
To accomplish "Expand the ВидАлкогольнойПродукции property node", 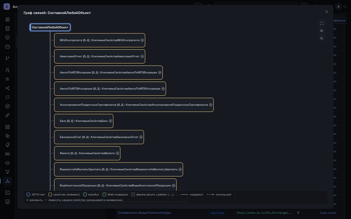I will click(x=173, y=185).
